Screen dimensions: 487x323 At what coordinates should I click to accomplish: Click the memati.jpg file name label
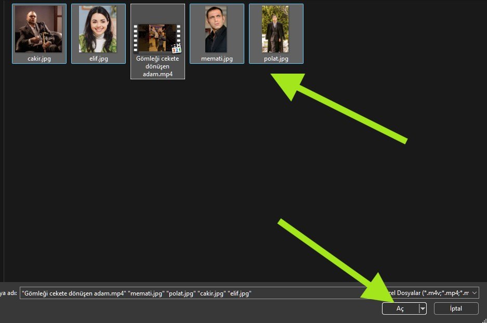pos(217,59)
